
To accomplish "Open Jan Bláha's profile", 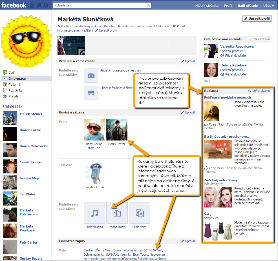I will click(27, 194).
